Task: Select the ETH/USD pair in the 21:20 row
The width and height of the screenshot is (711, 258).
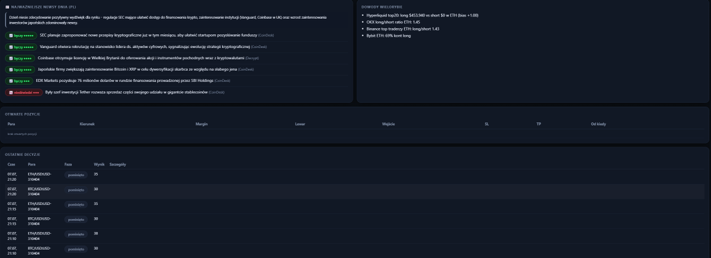Action: click(39, 176)
